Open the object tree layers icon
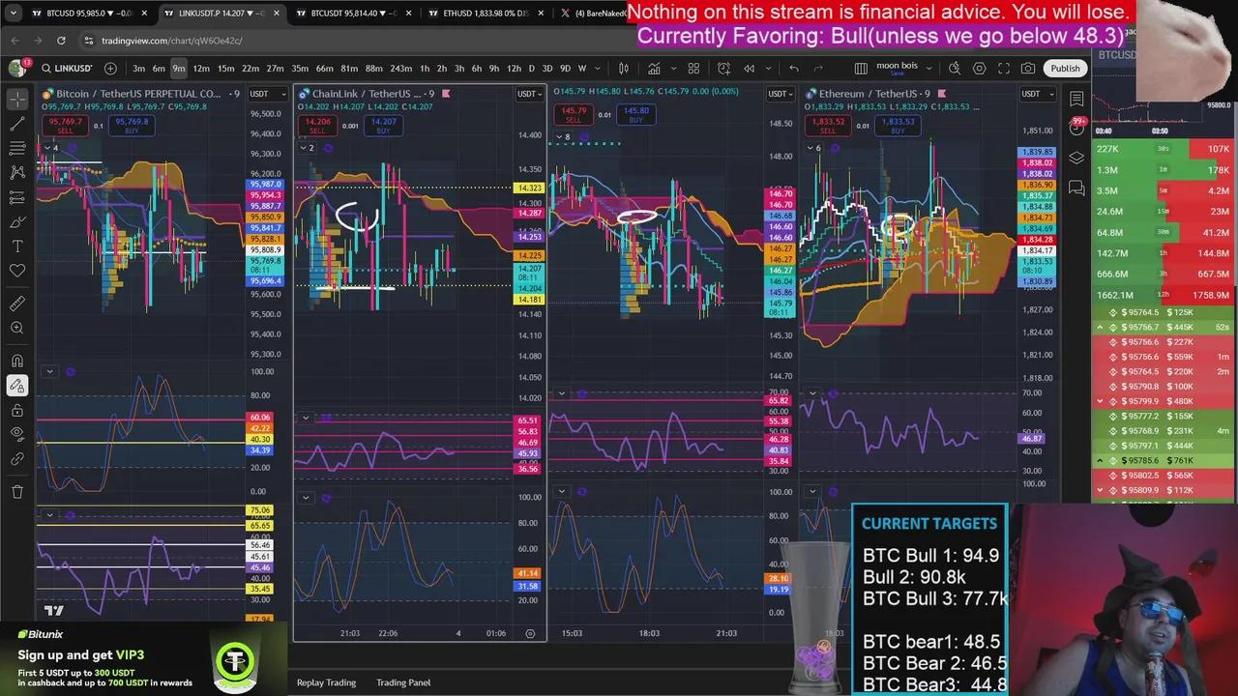 [1076, 158]
